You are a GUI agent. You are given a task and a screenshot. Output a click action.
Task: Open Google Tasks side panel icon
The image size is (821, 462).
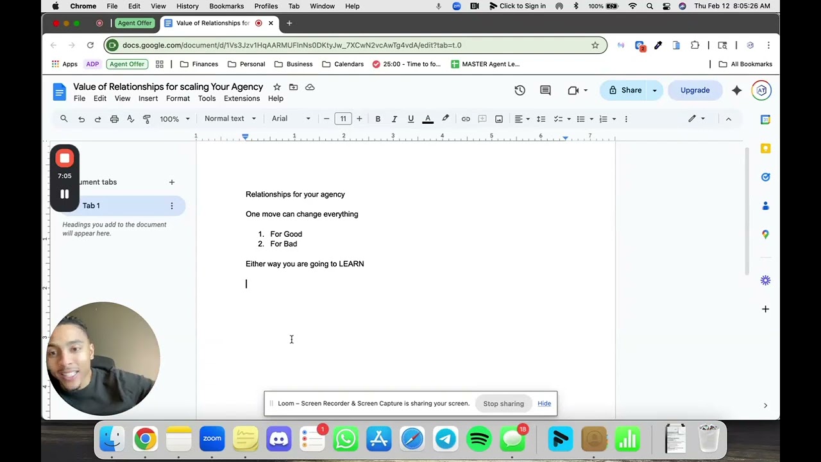[x=765, y=177]
